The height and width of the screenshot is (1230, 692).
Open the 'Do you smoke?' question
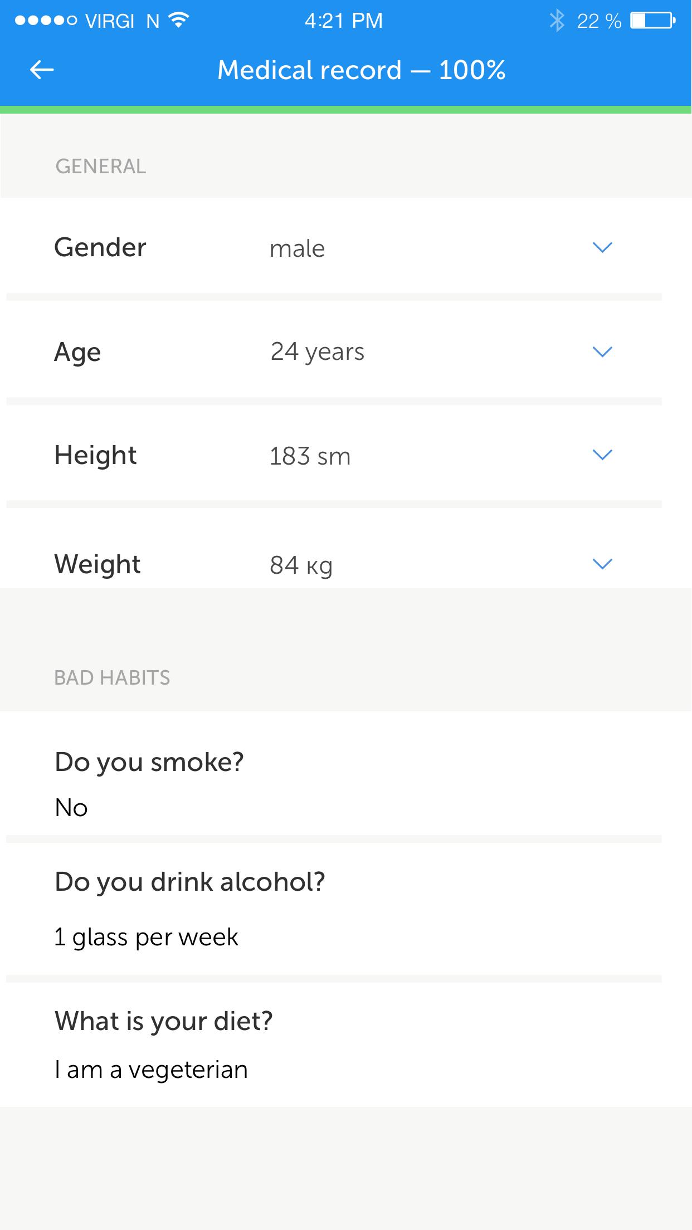tap(149, 762)
